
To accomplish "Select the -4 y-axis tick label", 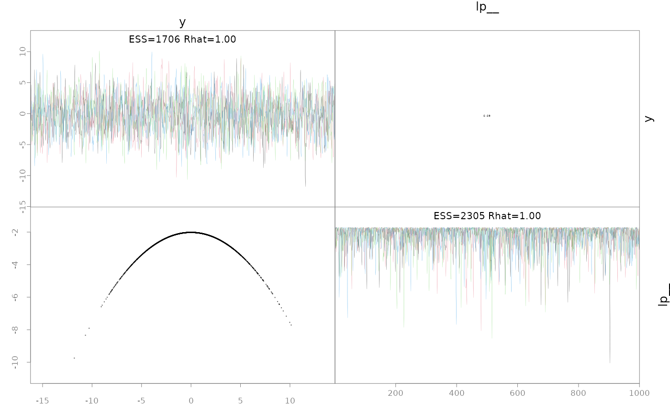I will click(15, 265).
